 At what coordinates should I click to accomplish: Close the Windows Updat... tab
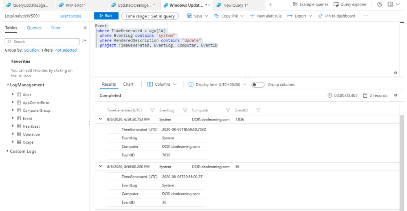click(209, 5)
